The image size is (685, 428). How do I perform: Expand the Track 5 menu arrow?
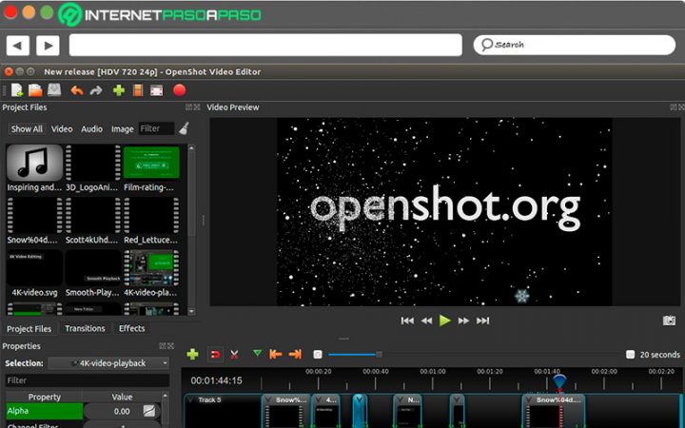[x=190, y=399]
